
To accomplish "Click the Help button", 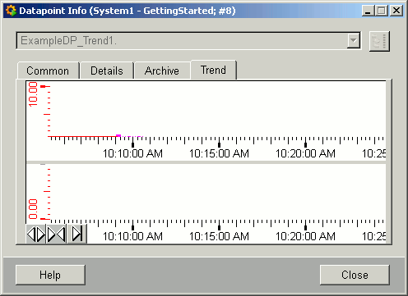I will [x=50, y=275].
